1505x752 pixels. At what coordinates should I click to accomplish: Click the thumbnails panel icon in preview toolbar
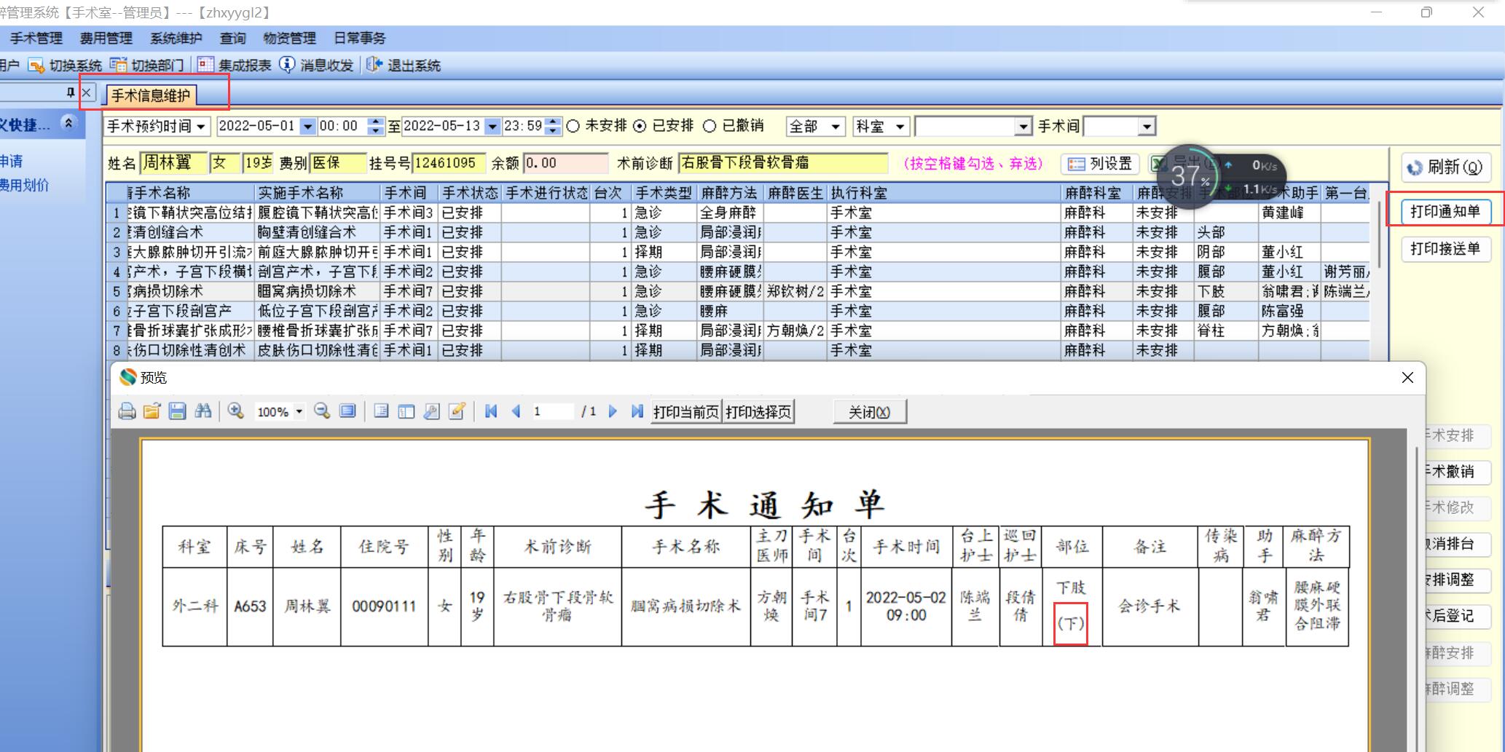click(406, 411)
